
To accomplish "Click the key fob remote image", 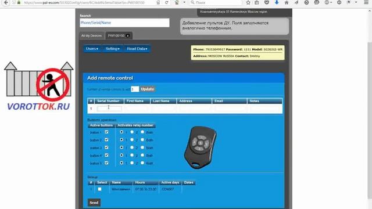I will 200,147.
